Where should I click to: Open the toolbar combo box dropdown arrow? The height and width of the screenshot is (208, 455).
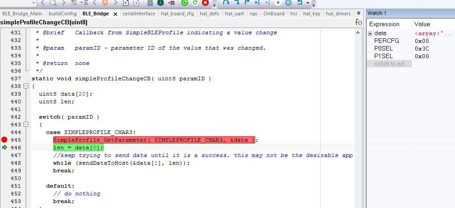(34, 3)
